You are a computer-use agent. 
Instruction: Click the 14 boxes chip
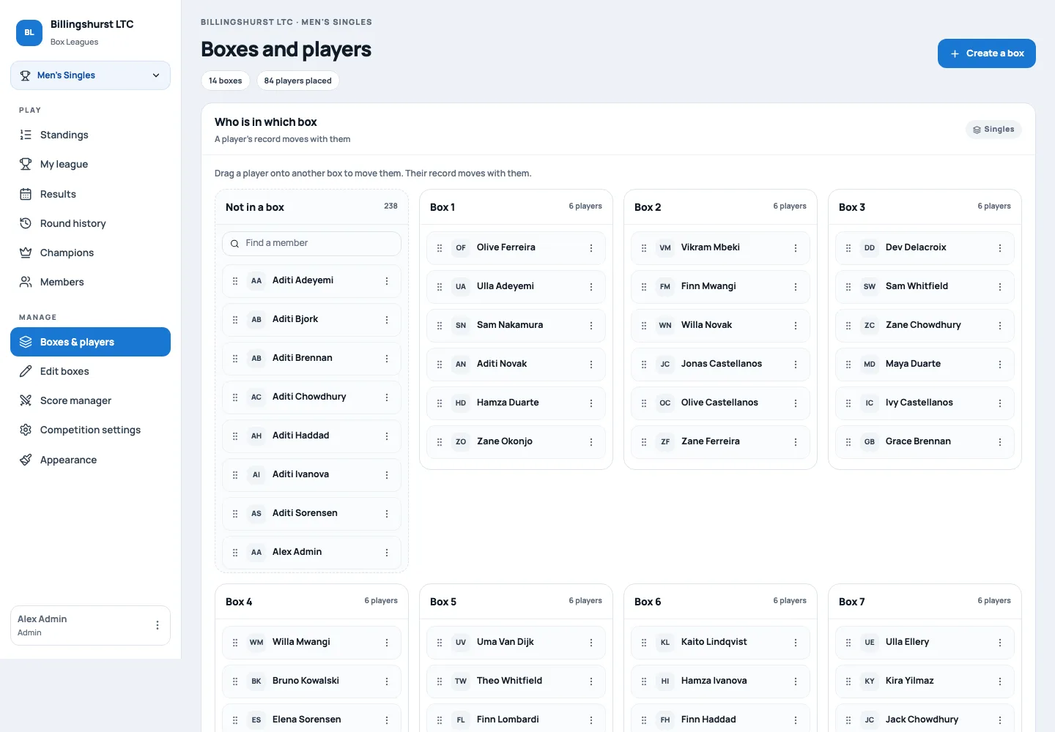pos(226,81)
